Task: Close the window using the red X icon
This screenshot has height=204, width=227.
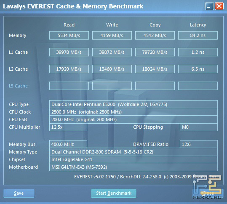Action: (219, 6)
